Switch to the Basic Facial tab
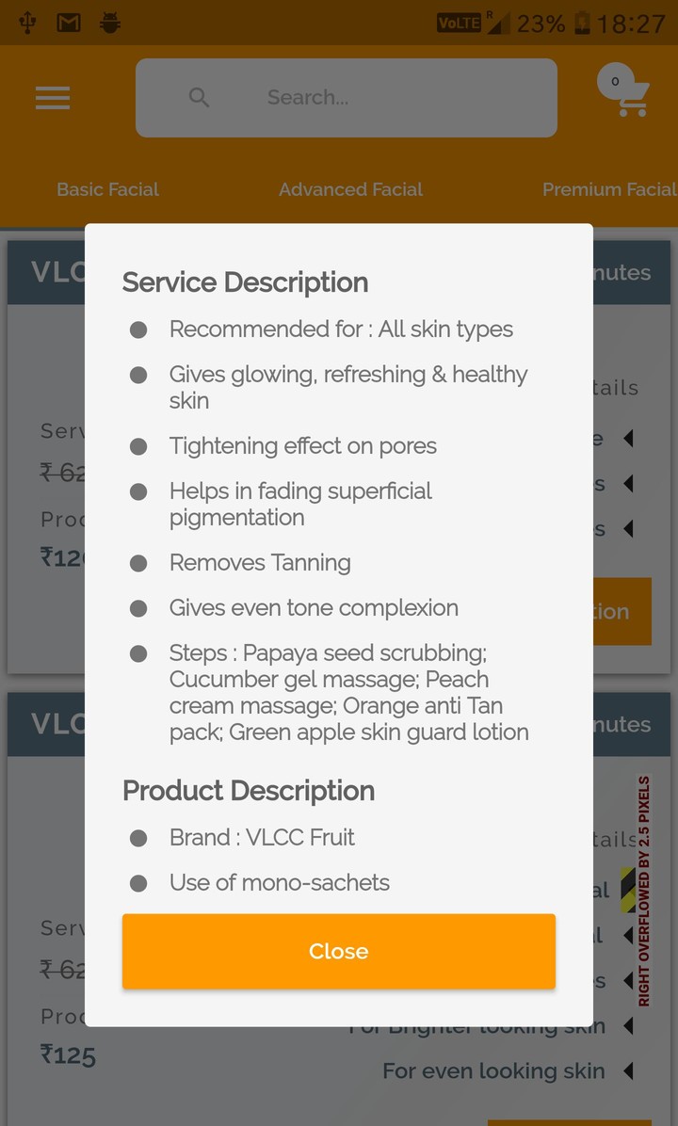Screen dimensions: 678x1126 107,189
